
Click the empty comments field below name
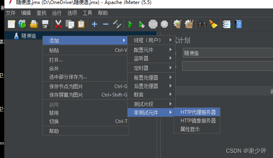point(227,66)
